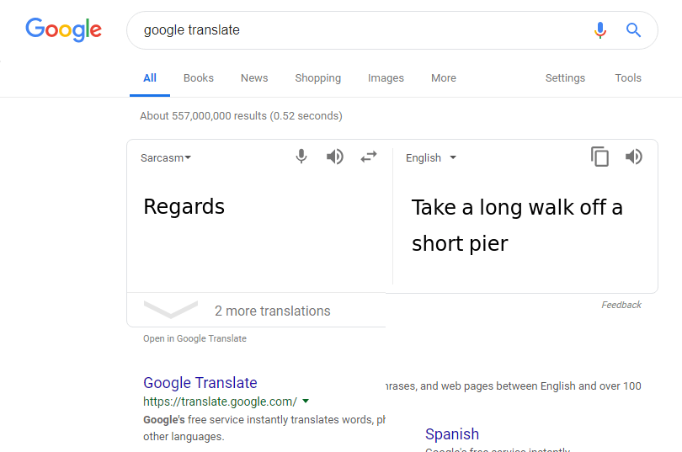Open the green arrow beside translate.google.com URL
The image size is (682, 452).
306,401
